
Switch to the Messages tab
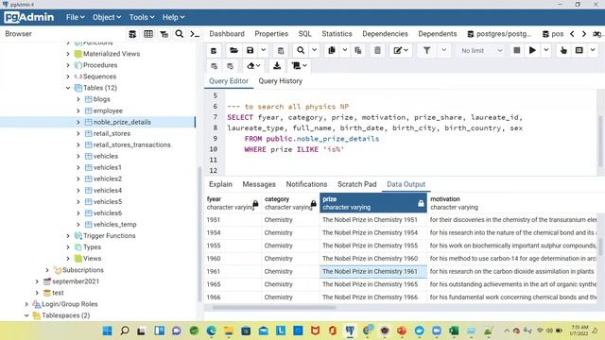point(259,184)
